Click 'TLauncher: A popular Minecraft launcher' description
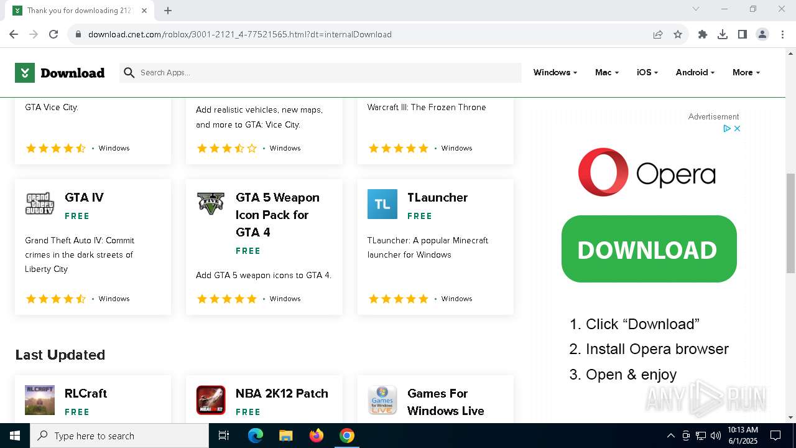Image resolution: width=796 pixels, height=448 pixels. (428, 248)
